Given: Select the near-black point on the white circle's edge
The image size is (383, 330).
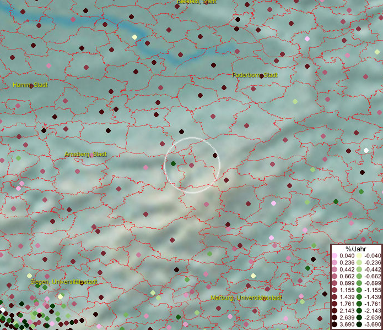Looking at the screenshot, I should click(x=215, y=155).
